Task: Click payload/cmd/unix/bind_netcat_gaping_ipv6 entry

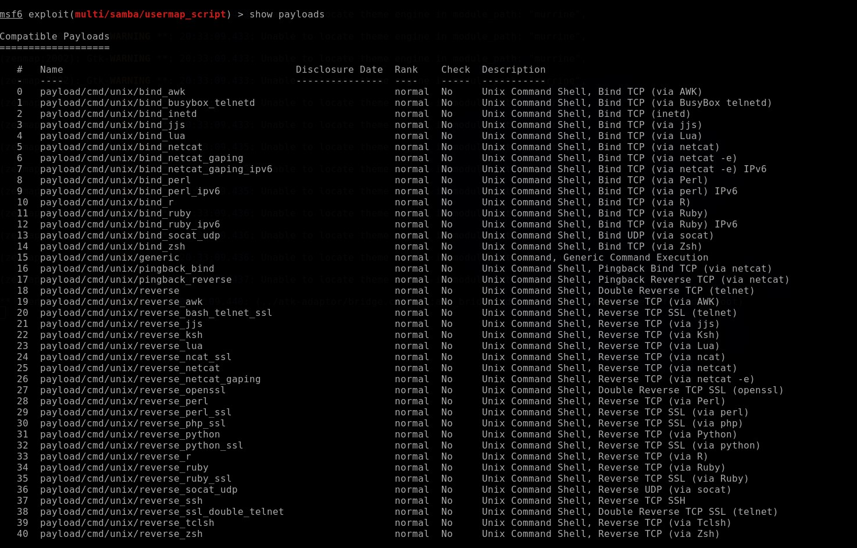Action: pyautogui.click(x=156, y=169)
